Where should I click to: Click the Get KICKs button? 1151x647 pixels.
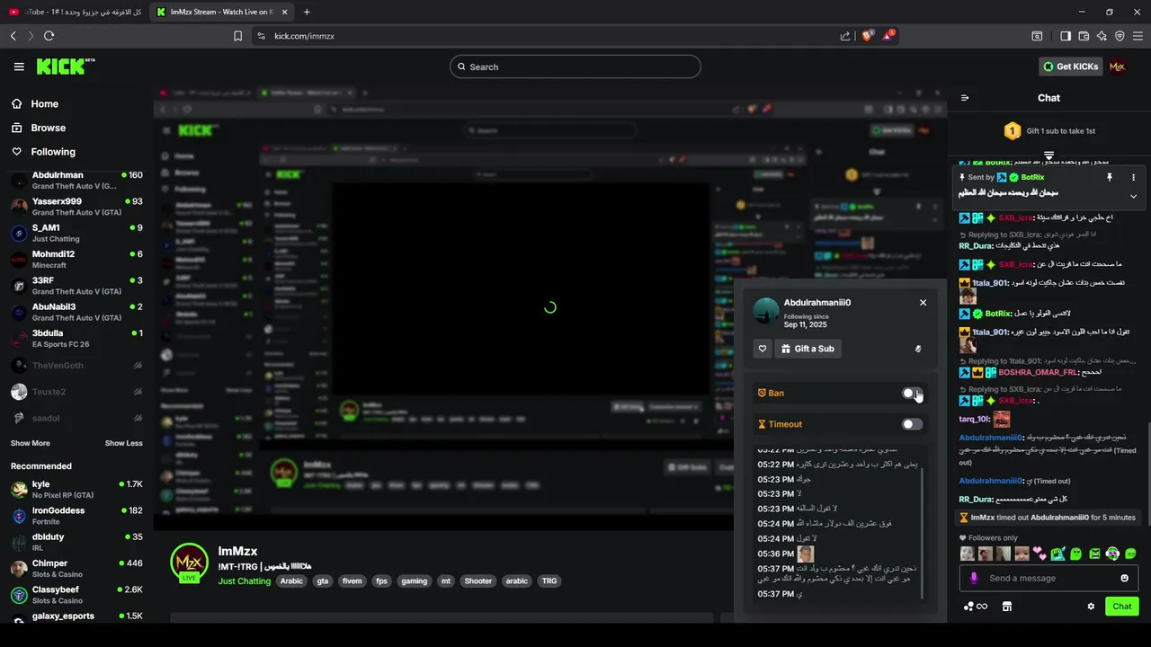pyautogui.click(x=1070, y=66)
